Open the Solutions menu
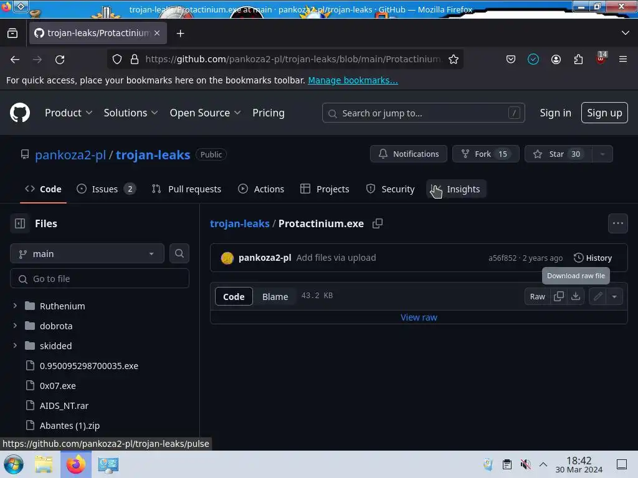638x478 pixels. (x=131, y=113)
